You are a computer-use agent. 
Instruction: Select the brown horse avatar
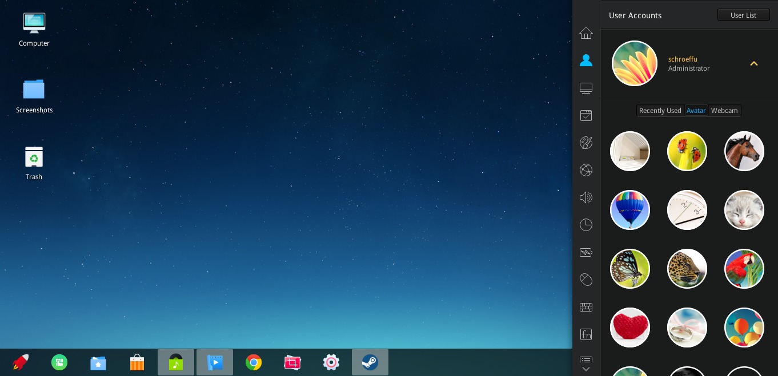(744, 151)
